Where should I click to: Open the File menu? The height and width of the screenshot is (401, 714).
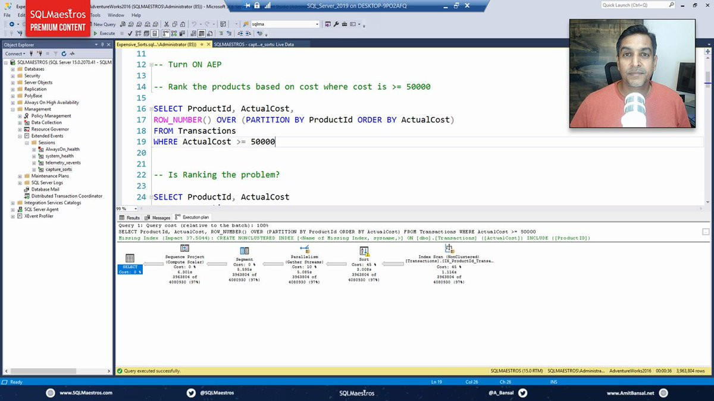pos(7,15)
